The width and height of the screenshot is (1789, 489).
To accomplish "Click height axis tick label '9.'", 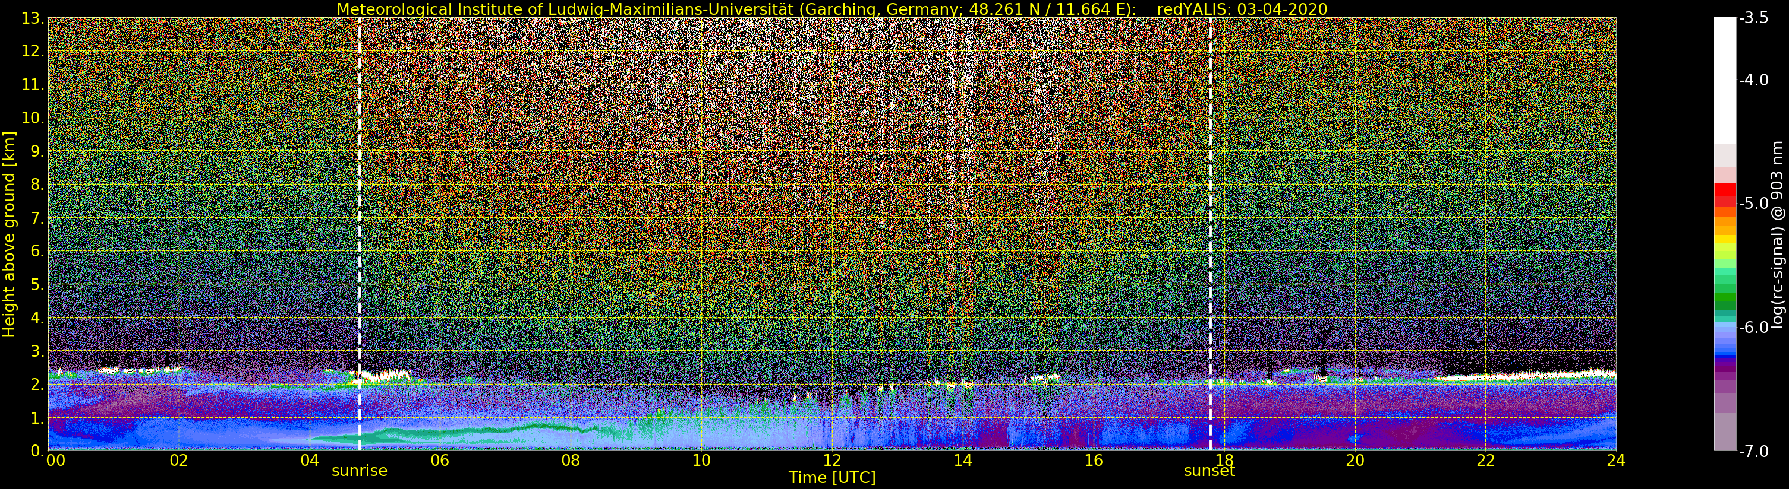I will [x=37, y=151].
